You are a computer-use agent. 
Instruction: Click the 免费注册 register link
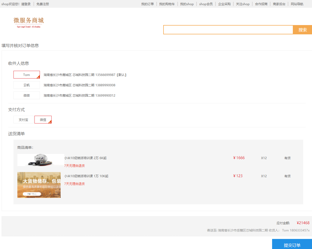(42, 4)
